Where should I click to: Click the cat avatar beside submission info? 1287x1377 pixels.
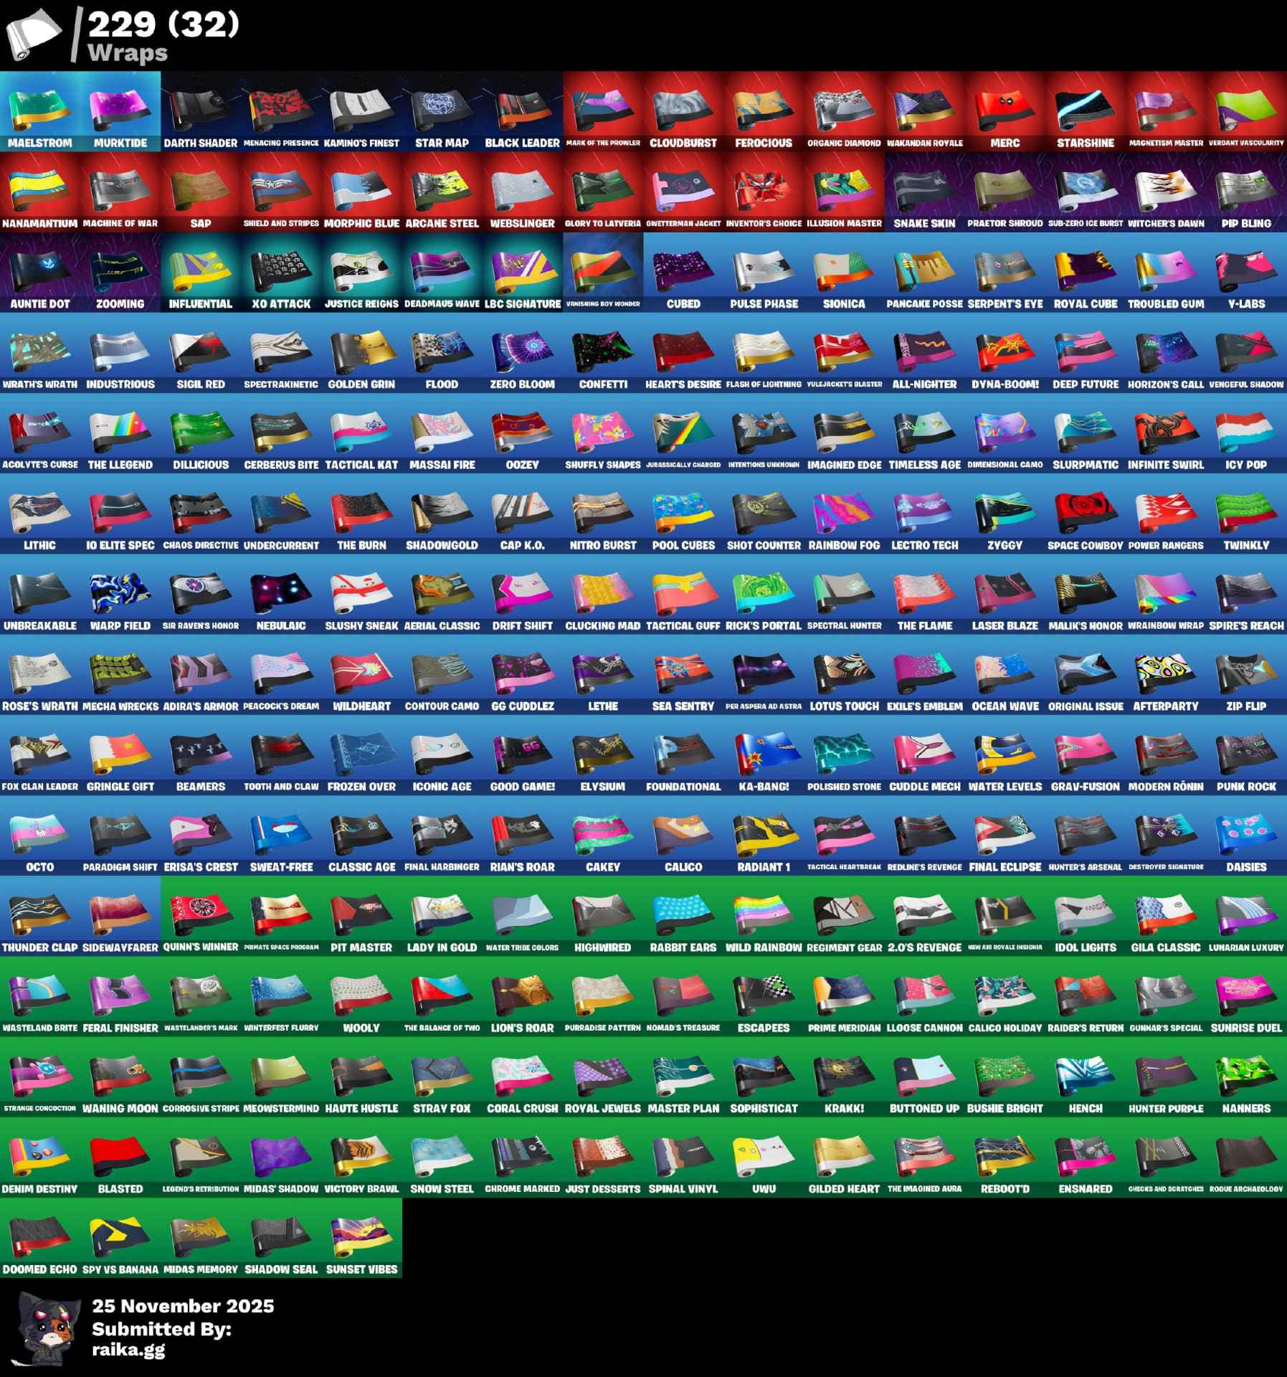[x=42, y=1328]
